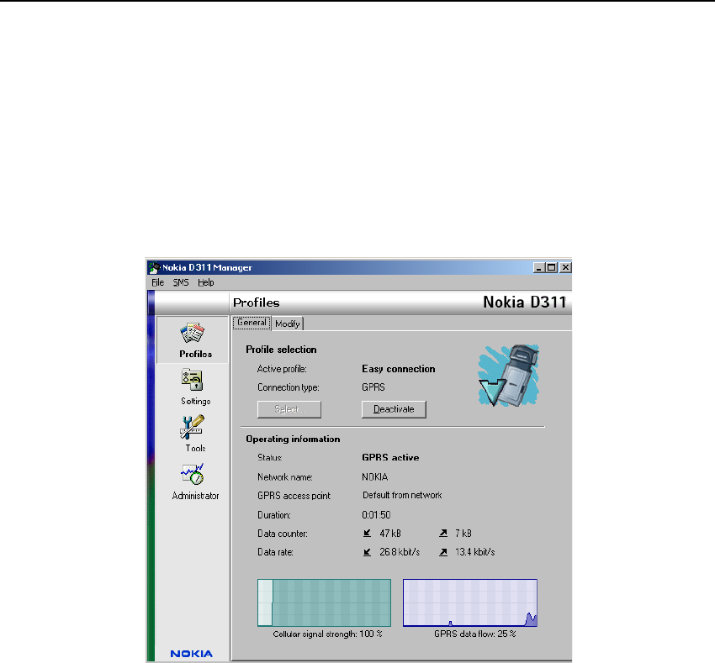Click the 'Easy connection' active profile text

coord(399,369)
